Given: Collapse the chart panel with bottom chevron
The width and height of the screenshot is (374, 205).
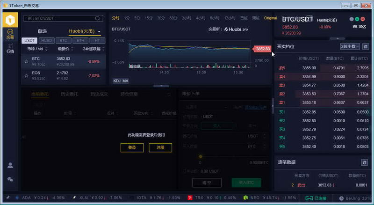Looking at the screenshot, I should tap(161, 86).
